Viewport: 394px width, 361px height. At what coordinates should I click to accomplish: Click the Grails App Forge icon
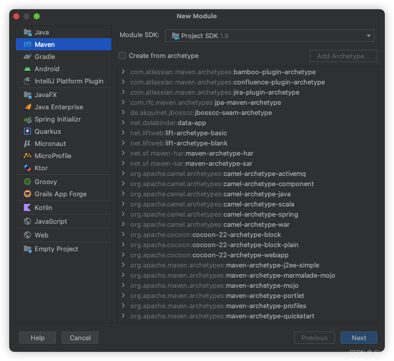27,194
